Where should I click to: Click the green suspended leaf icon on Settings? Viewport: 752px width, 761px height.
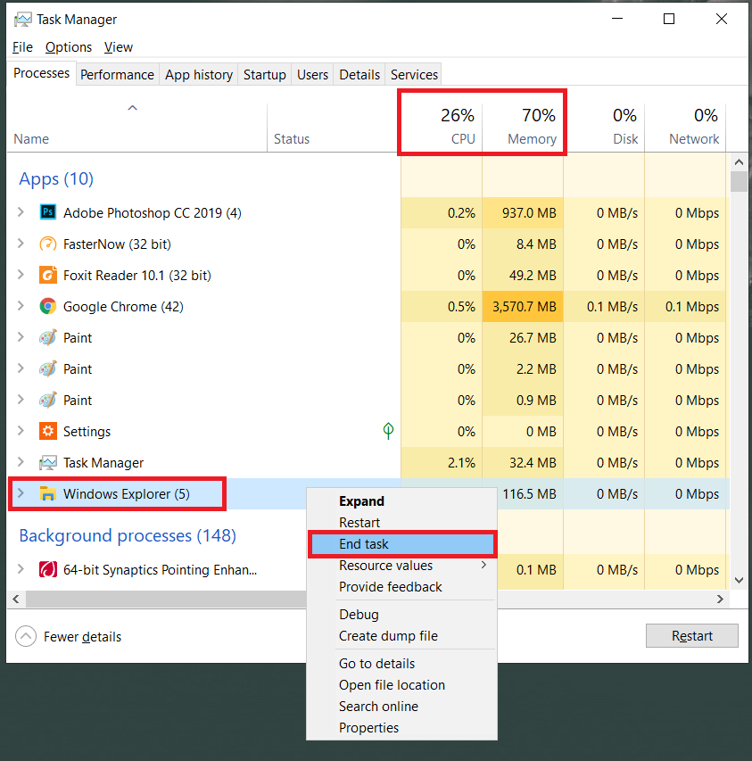coord(388,431)
